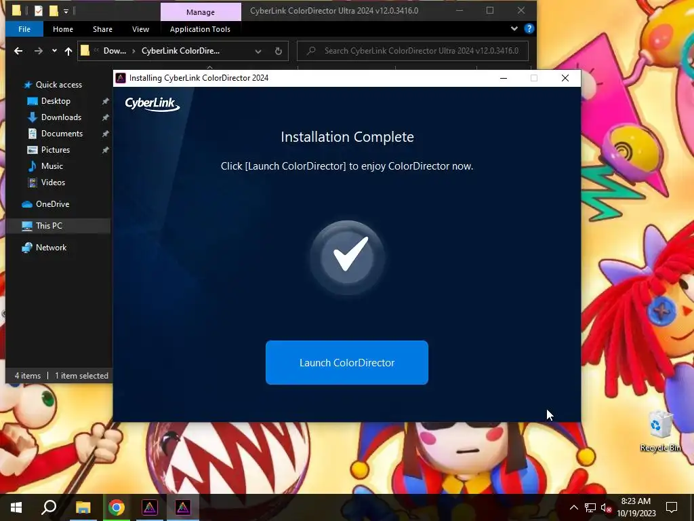Select This PC in navigation pane
Image resolution: width=694 pixels, height=521 pixels.
49,225
